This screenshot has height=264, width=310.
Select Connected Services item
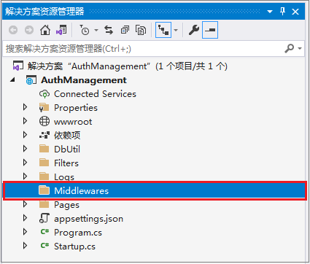click(x=95, y=94)
